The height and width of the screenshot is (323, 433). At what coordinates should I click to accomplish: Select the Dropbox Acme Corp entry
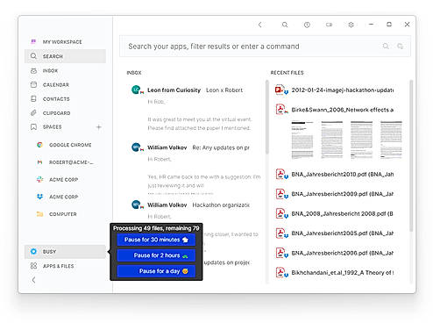(x=65, y=197)
